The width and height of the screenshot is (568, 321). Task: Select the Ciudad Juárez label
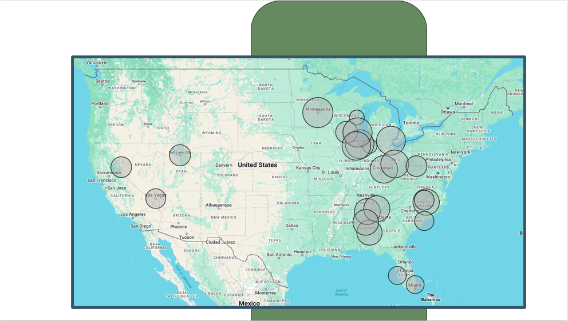point(220,242)
